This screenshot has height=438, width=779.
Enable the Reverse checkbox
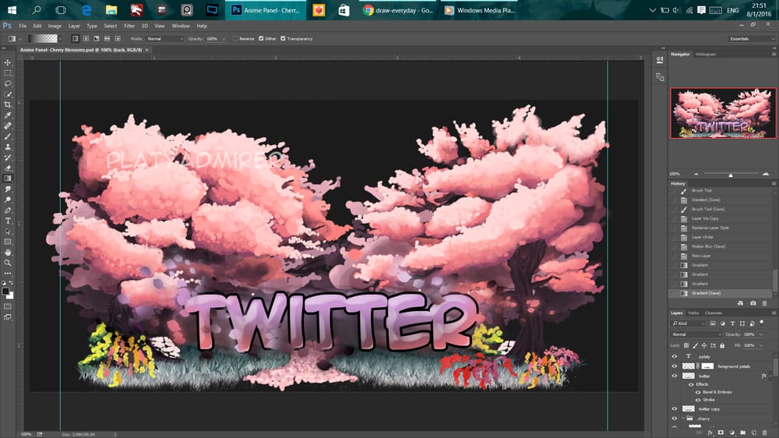click(236, 38)
